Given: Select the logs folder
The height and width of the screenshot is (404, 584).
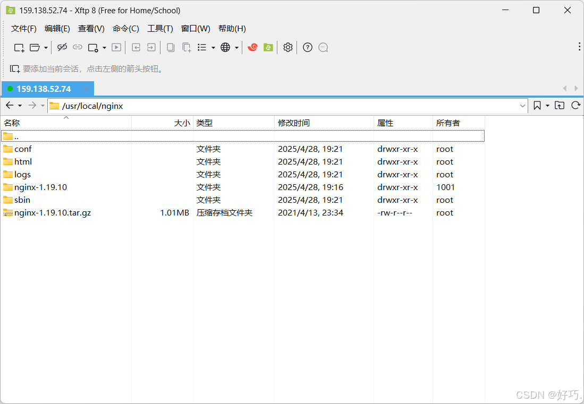Looking at the screenshot, I should [x=243, y=175].
